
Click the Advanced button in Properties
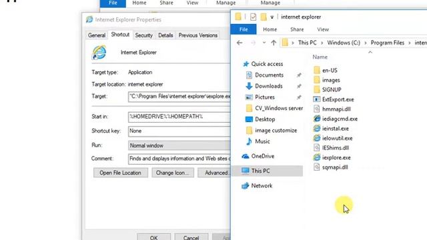[214, 173]
